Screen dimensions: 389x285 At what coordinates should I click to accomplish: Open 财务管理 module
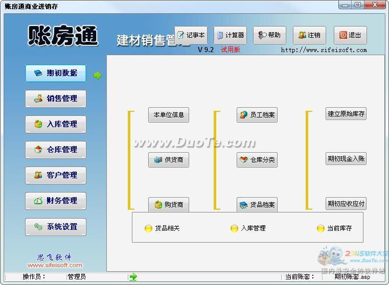click(56, 201)
